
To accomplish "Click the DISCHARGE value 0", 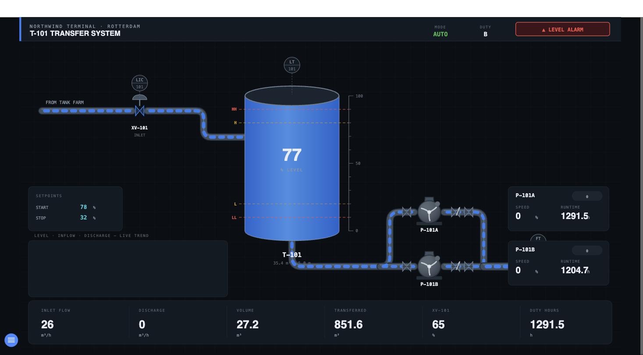I will coord(142,325).
